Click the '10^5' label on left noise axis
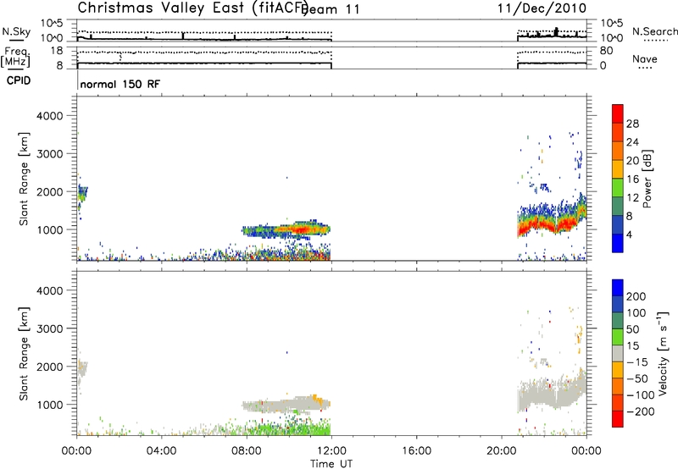This screenshot has height=469, width=678. pos(52,24)
